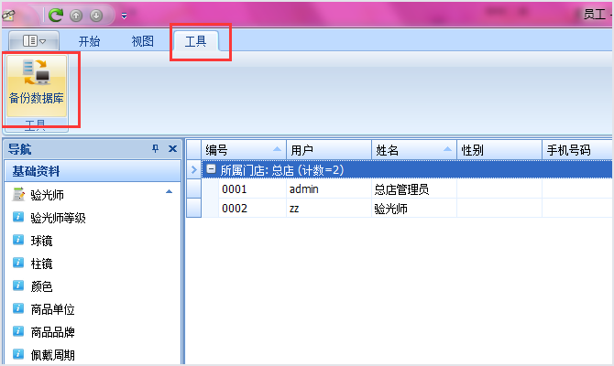Click the 佩戴周期 label in navigation

[53, 355]
